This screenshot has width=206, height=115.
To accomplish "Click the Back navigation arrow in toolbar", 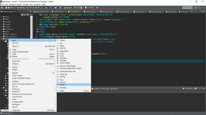I will click(93, 8).
